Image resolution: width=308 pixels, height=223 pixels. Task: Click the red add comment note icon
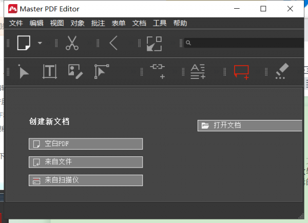point(241,72)
